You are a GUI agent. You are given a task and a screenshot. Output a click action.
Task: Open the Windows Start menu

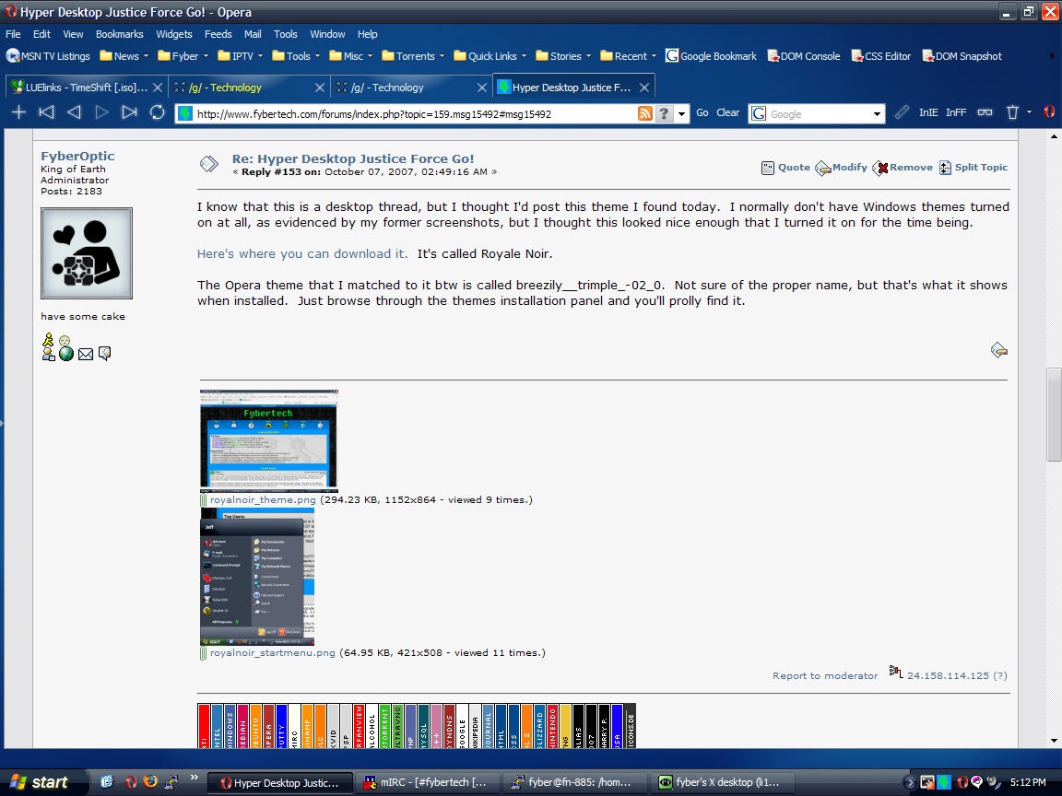tap(42, 782)
